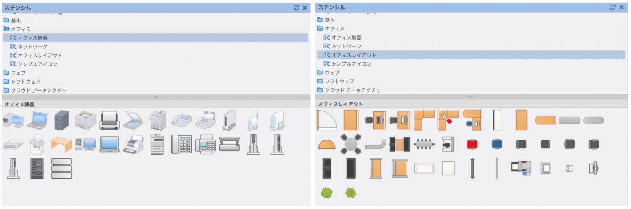Select the long conference table with chairs
The height and width of the screenshot is (209, 631).
[424, 144]
